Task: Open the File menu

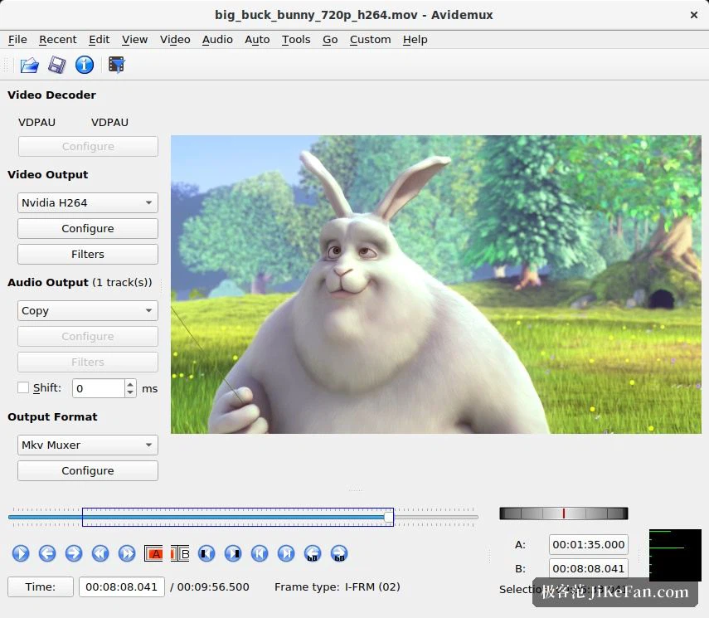Action: click(17, 40)
